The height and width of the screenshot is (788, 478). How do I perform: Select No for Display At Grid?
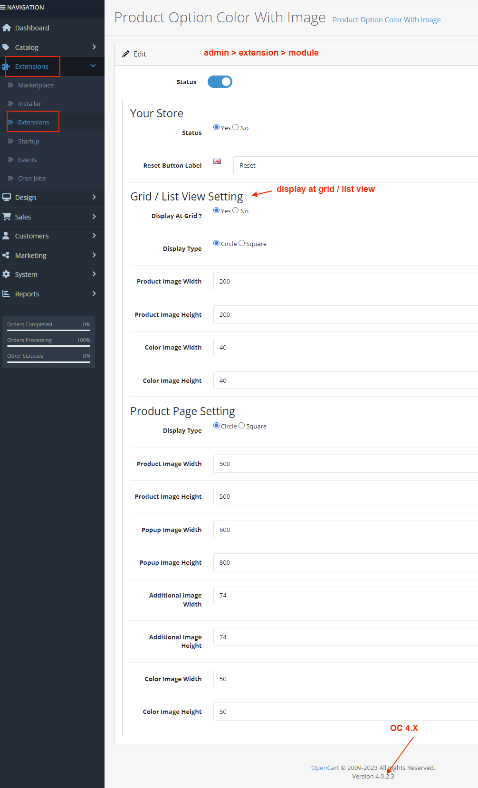click(236, 210)
